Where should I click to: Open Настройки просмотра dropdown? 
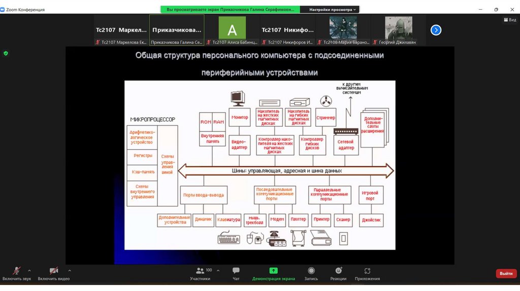(332, 10)
